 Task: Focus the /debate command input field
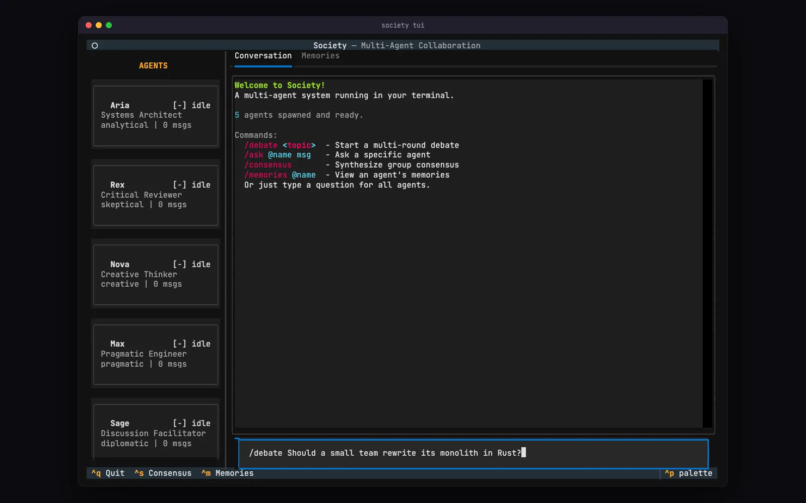pyautogui.click(x=473, y=453)
